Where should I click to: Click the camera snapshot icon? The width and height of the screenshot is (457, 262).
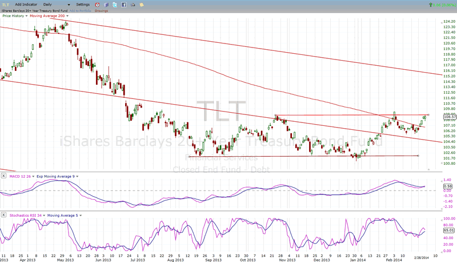click(133, 5)
